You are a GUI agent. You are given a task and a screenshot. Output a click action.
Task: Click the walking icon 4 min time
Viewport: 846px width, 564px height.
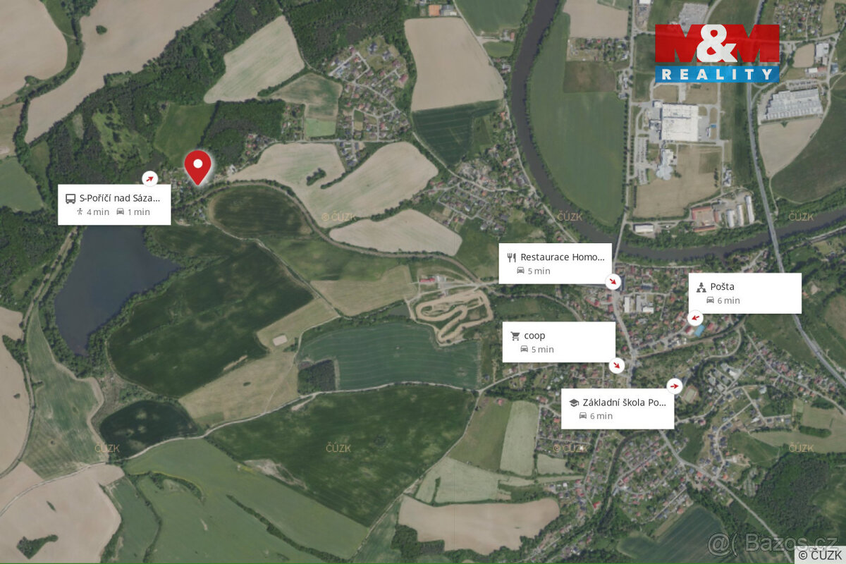pos(92,212)
